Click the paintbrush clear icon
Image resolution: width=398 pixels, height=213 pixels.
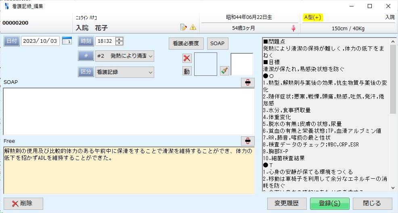click(x=224, y=71)
